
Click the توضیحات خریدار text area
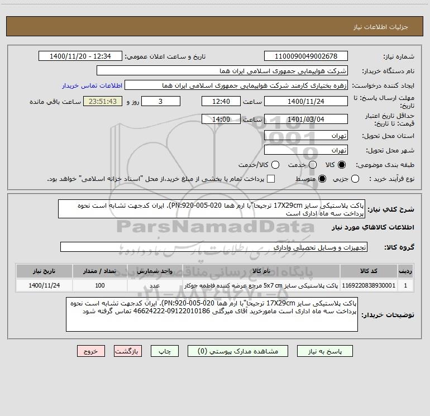[212, 314]
